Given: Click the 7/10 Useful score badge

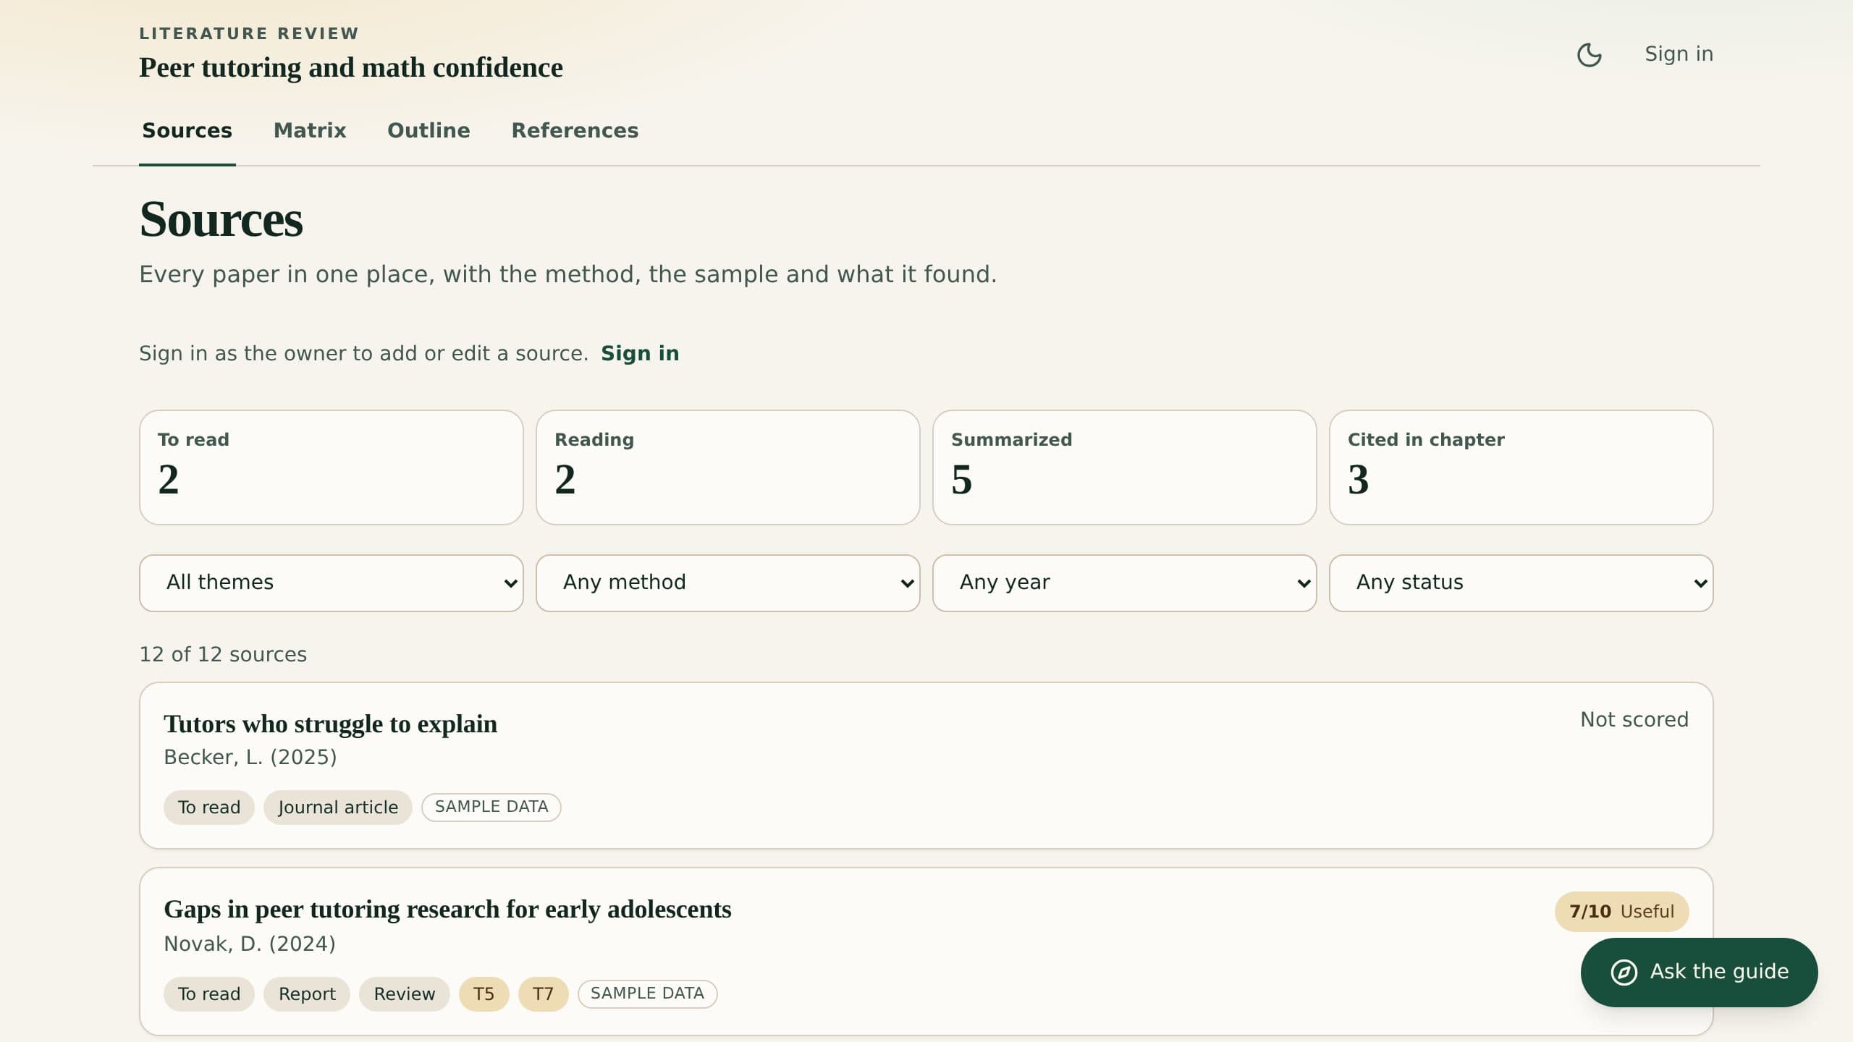Looking at the screenshot, I should pos(1621,911).
